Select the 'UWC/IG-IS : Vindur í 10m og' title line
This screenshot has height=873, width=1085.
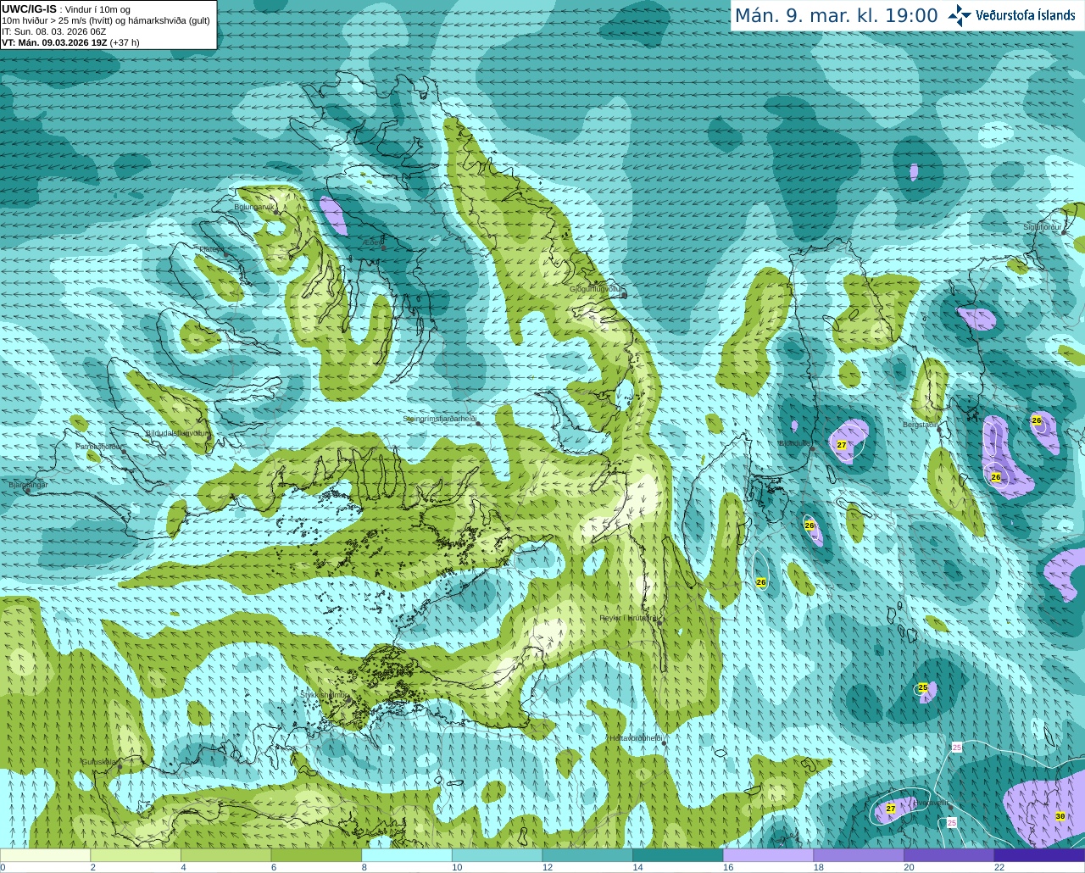coord(66,8)
